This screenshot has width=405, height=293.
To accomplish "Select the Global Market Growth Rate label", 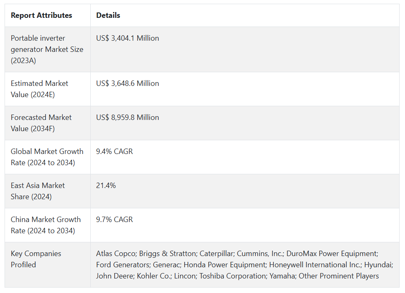I will point(47,157).
